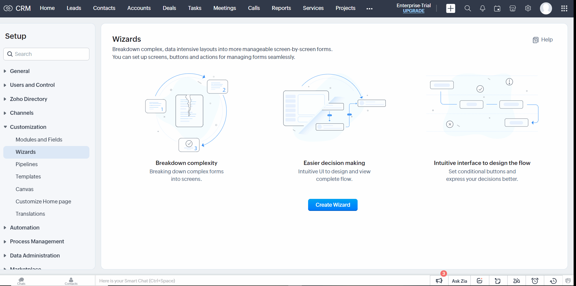Click the setup gear icon
Image resolution: width=576 pixels, height=286 pixels.
tap(528, 8)
